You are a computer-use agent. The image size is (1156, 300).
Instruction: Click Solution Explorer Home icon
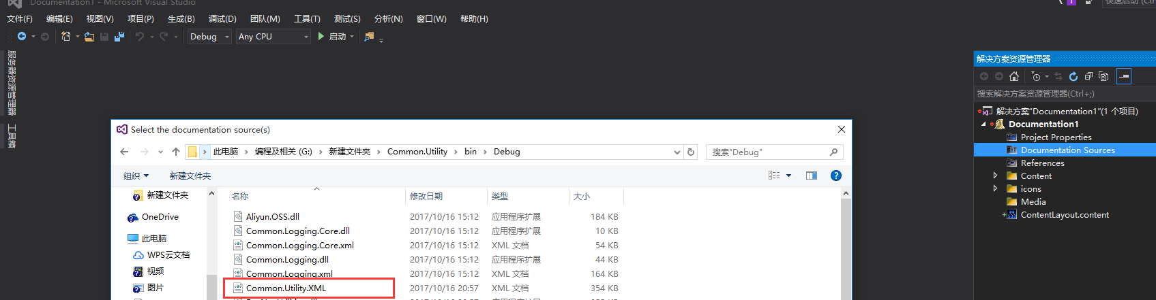[x=1014, y=76]
